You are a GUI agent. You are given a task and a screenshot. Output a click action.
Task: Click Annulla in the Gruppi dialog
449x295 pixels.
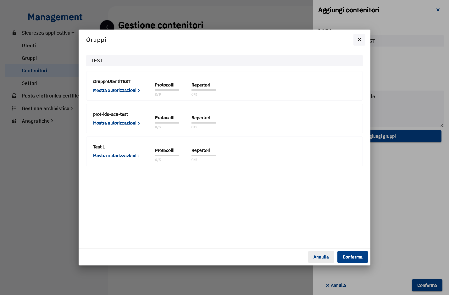321,257
